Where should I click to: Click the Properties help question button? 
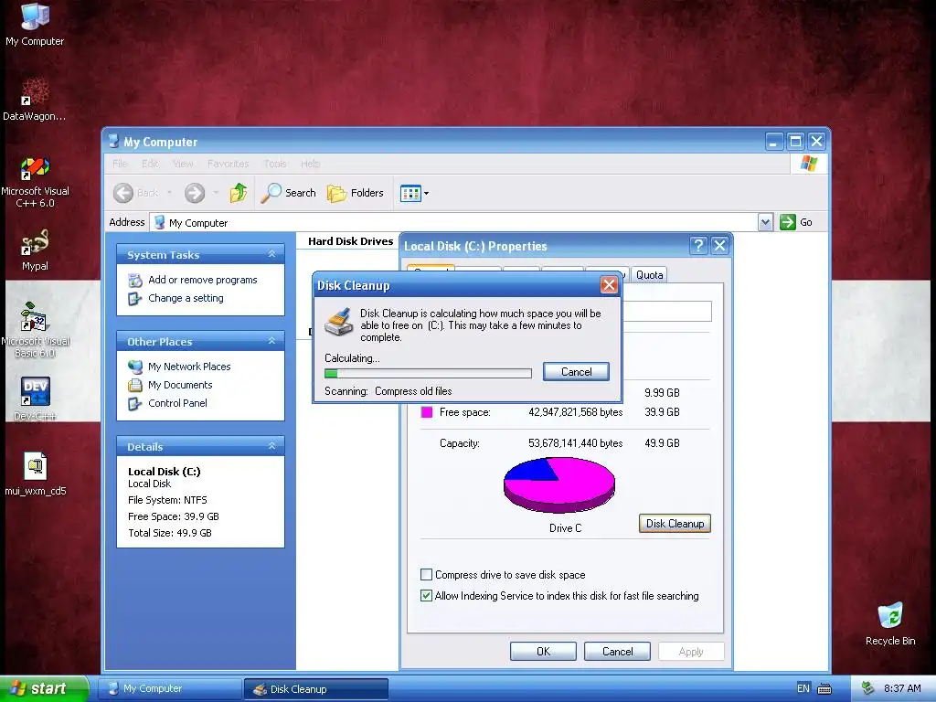pos(697,245)
